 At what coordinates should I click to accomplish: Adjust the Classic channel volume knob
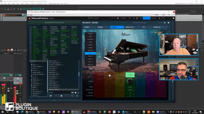click(130, 81)
